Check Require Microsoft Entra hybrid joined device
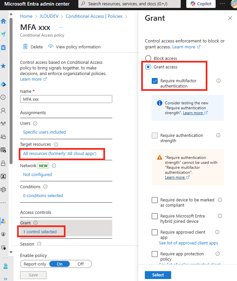 point(154,216)
